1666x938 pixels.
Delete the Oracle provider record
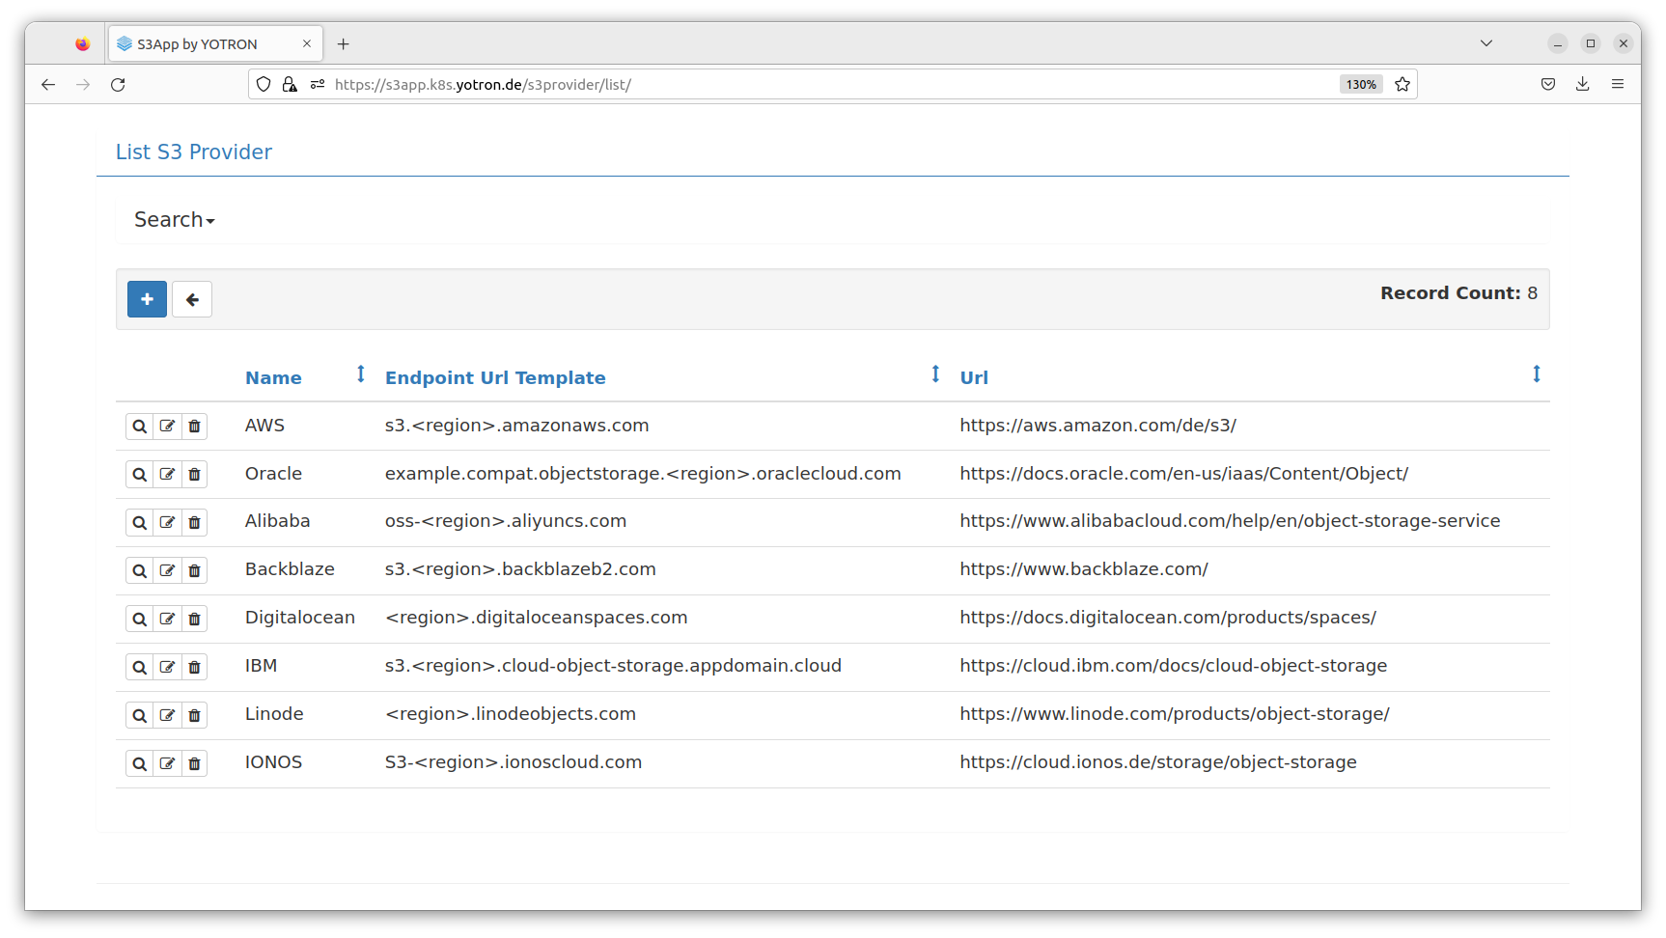tap(194, 475)
